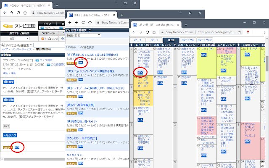Click iEPG icon for はじめてのおもてなし in search window

click(x=81, y=63)
